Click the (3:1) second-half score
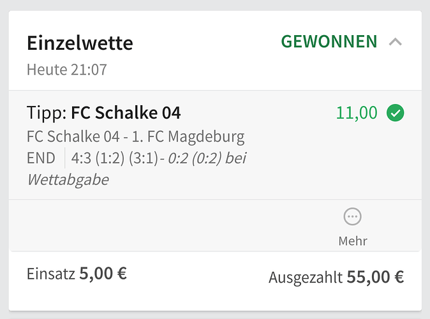The image size is (430, 319). point(144,158)
